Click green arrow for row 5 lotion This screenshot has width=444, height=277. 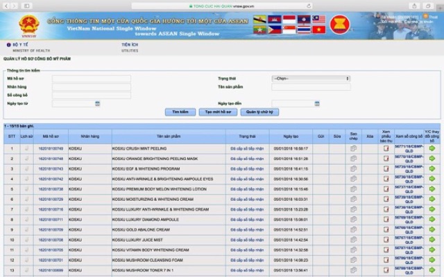[432, 189]
